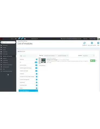
Task: Select the Advertising and Marketing category
Action: [x=28, y=68]
